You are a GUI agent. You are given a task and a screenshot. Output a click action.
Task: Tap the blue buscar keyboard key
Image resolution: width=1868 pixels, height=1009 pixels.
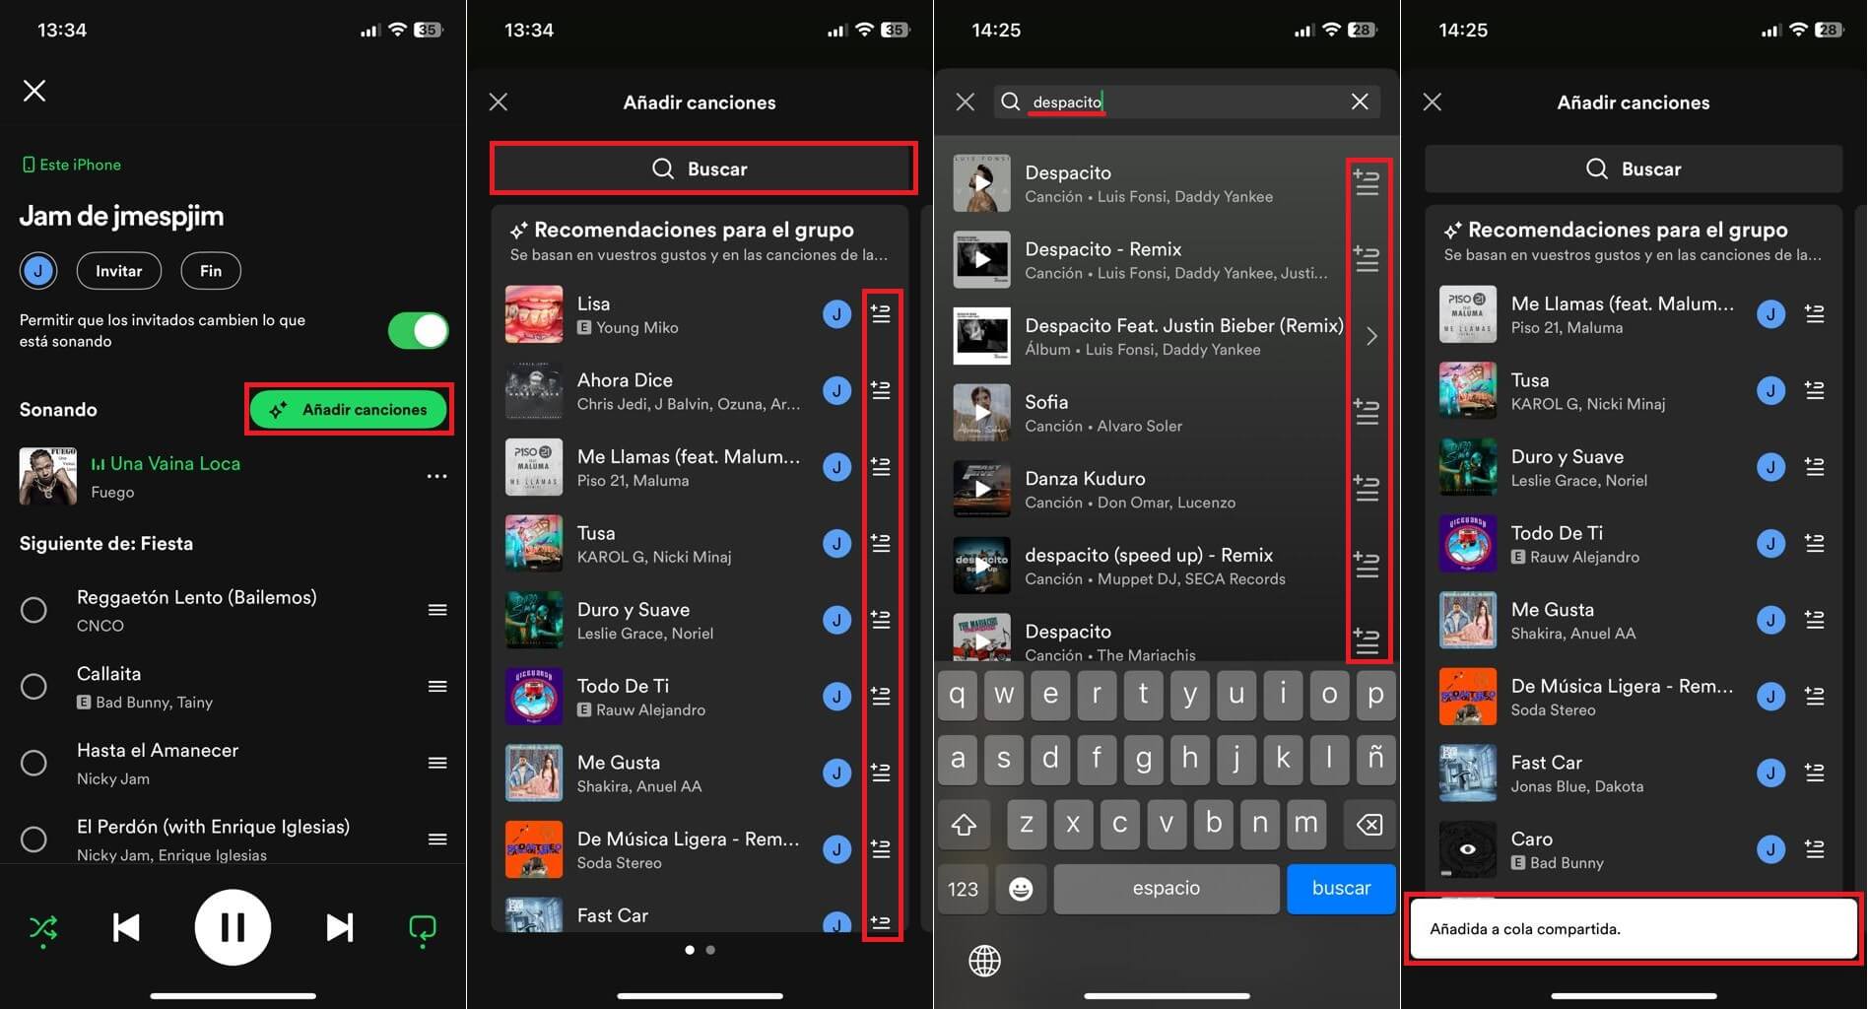1341,888
